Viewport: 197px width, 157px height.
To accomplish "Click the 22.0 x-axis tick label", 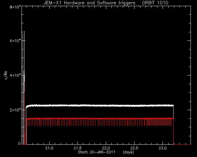I will click(x=106, y=148).
